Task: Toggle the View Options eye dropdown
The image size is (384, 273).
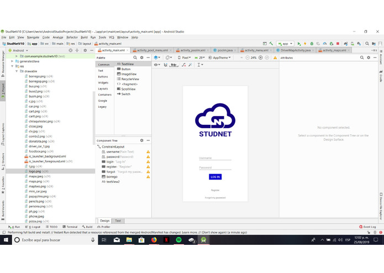Action: click(x=157, y=65)
